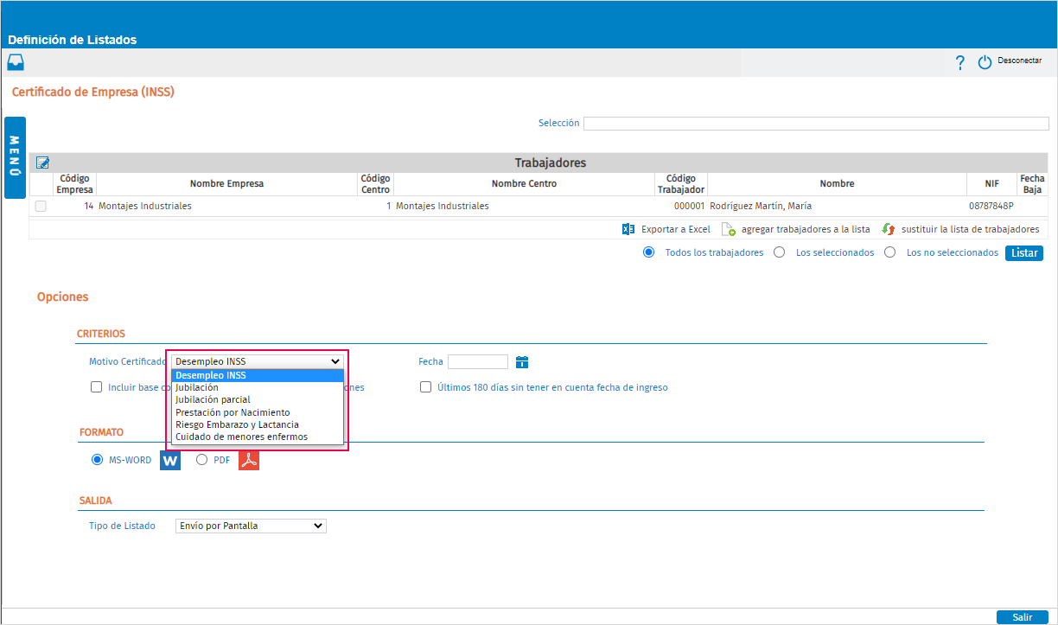1058x625 pixels.
Task: Enable Últimos 180 días checkbox
Action: coord(426,387)
